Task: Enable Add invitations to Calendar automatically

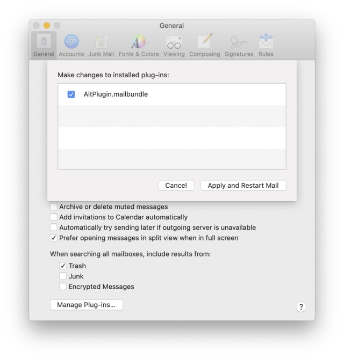Action: click(x=54, y=217)
